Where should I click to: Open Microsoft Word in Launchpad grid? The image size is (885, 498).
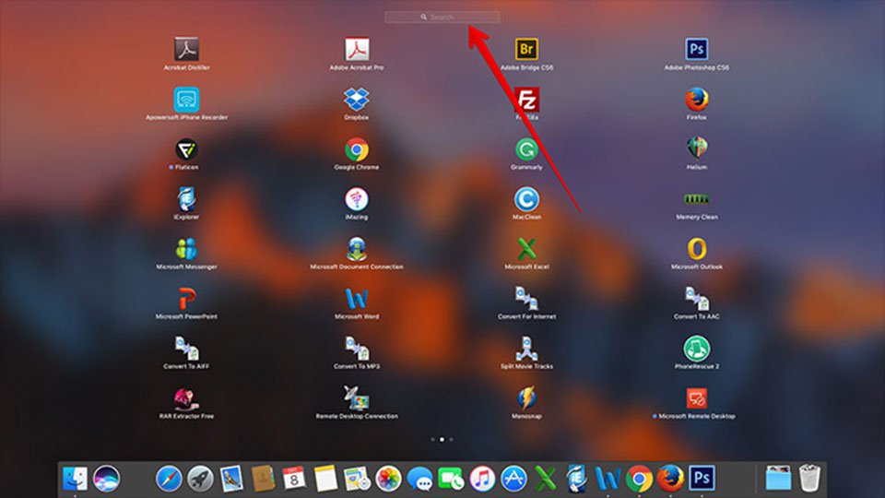(357, 299)
